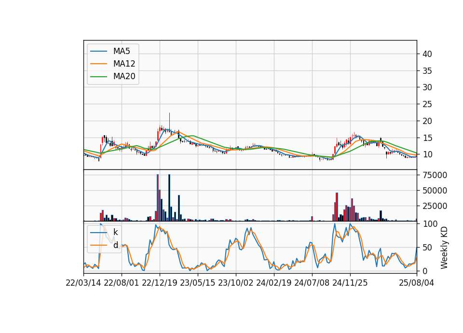Click the 23/05/15 date tick label
The height and width of the screenshot is (333, 463).
coord(198,283)
